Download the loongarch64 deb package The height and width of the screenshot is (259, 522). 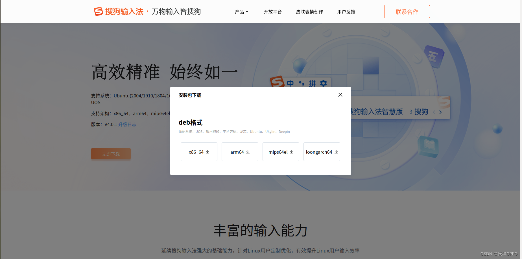pyautogui.click(x=322, y=152)
